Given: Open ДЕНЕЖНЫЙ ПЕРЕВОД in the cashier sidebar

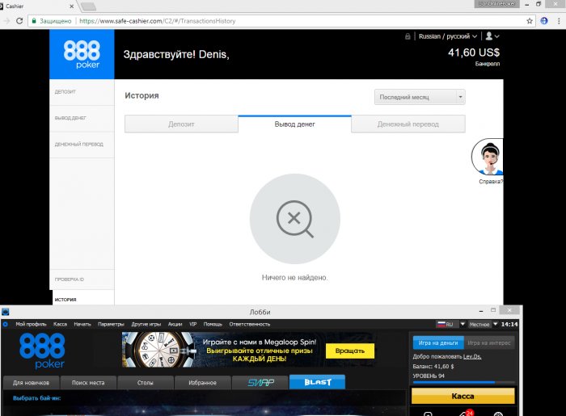Looking at the screenshot, I should (82, 145).
